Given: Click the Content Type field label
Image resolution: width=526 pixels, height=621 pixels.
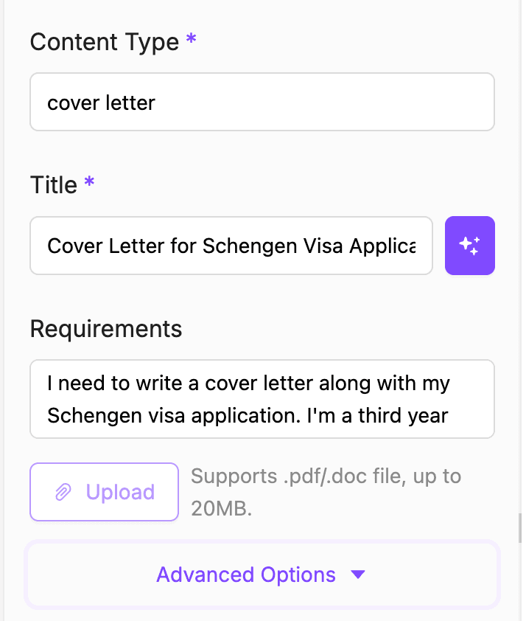Looking at the screenshot, I should [x=104, y=42].
